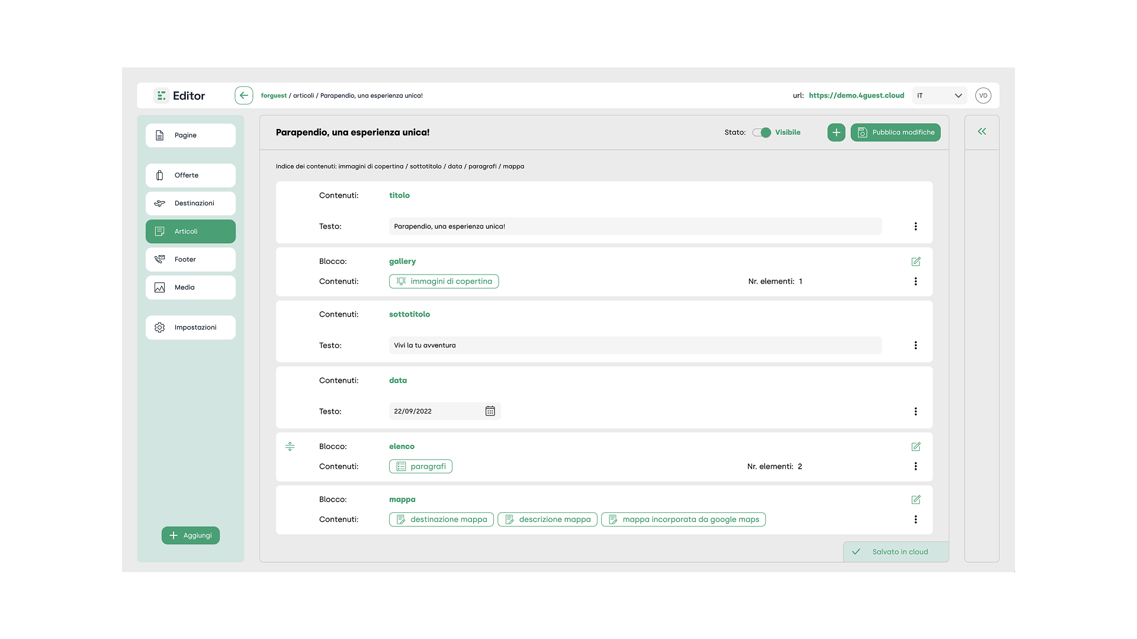Click the Editor logo icon
The width and height of the screenshot is (1137, 639).
161,95
